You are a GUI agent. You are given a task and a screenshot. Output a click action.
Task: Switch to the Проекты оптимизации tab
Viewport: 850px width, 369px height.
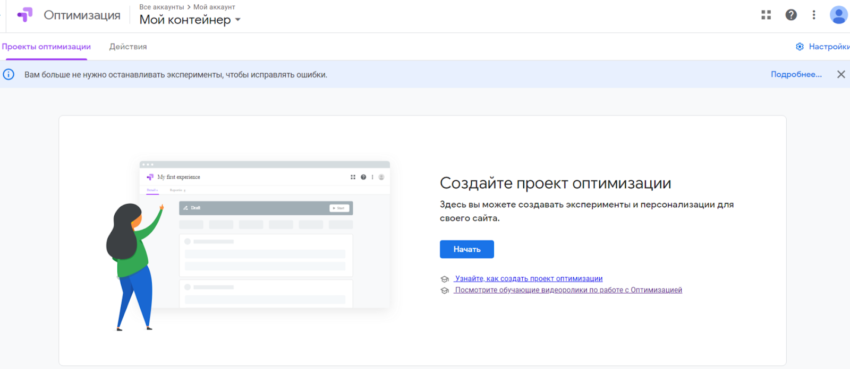46,47
